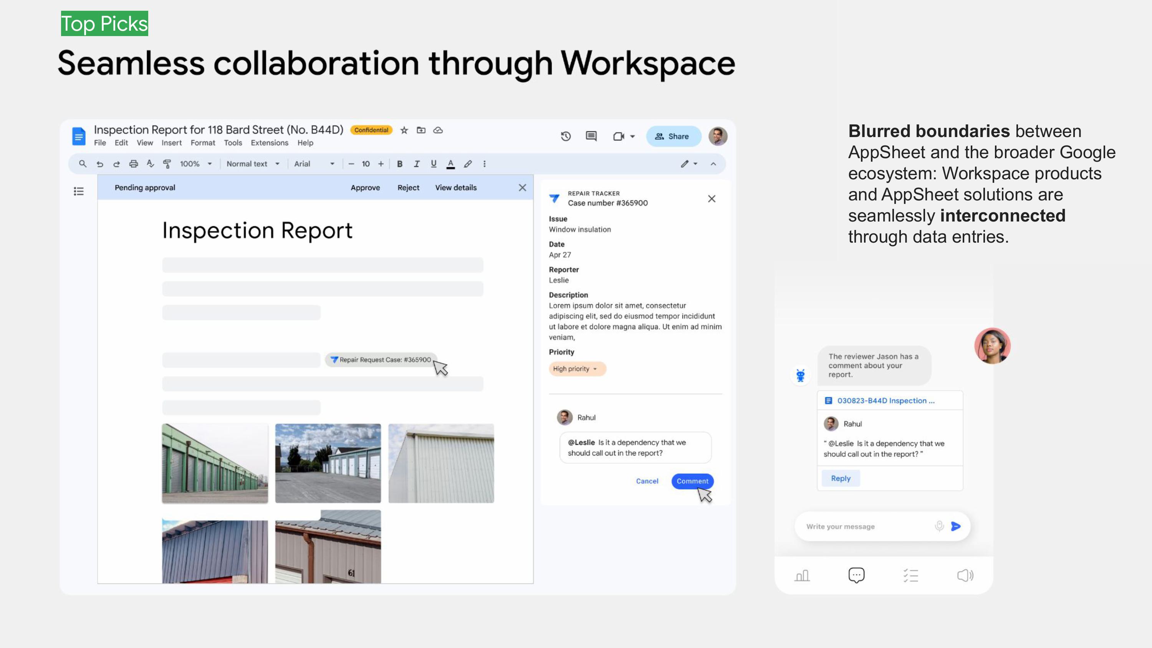The width and height of the screenshot is (1152, 648).
Task: Open the Normal text style dropdown
Action: [x=253, y=164]
